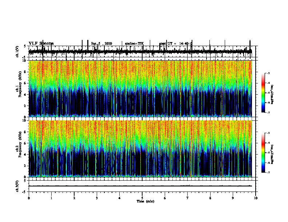Click time axis tick label "0"
288x222 pixels.
(x=29, y=198)
